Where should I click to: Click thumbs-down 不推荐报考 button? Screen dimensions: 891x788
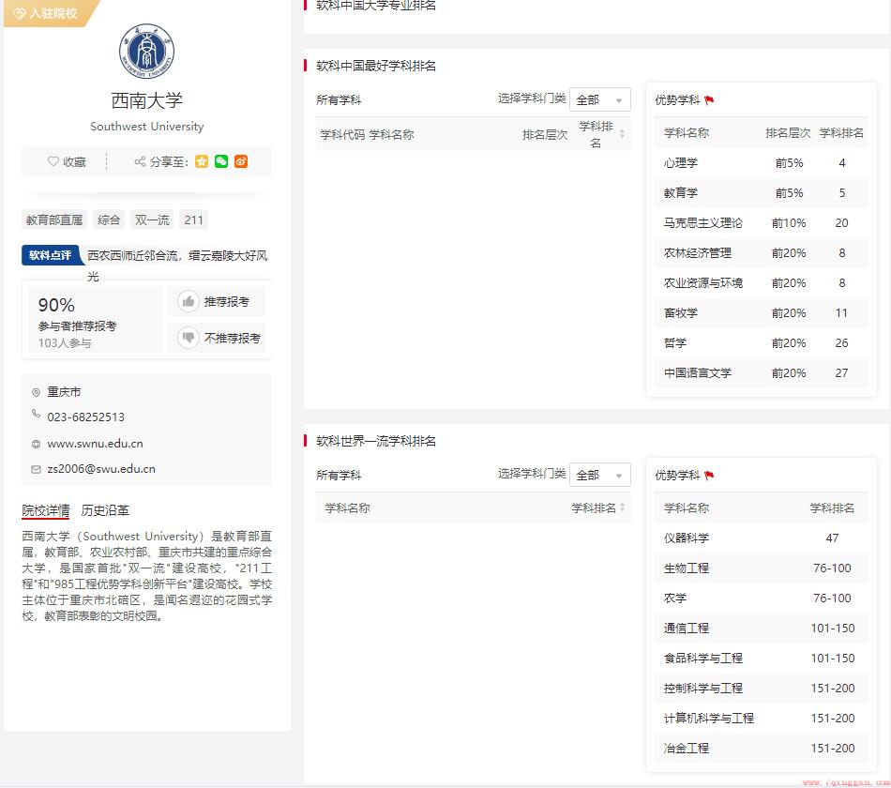217,338
